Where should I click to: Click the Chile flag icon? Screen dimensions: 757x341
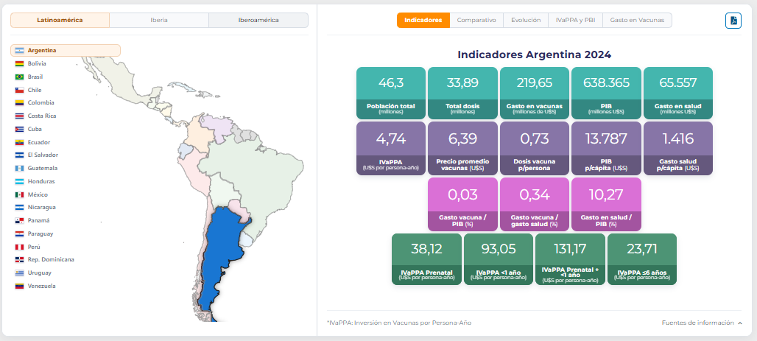(19, 90)
